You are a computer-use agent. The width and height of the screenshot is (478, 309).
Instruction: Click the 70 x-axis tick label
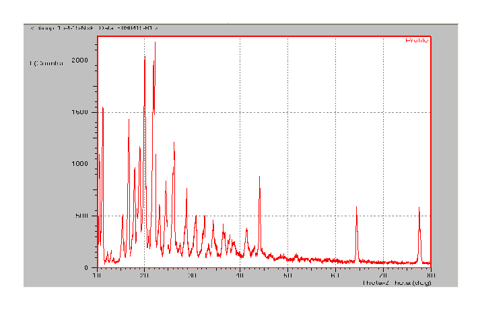tap(382, 276)
